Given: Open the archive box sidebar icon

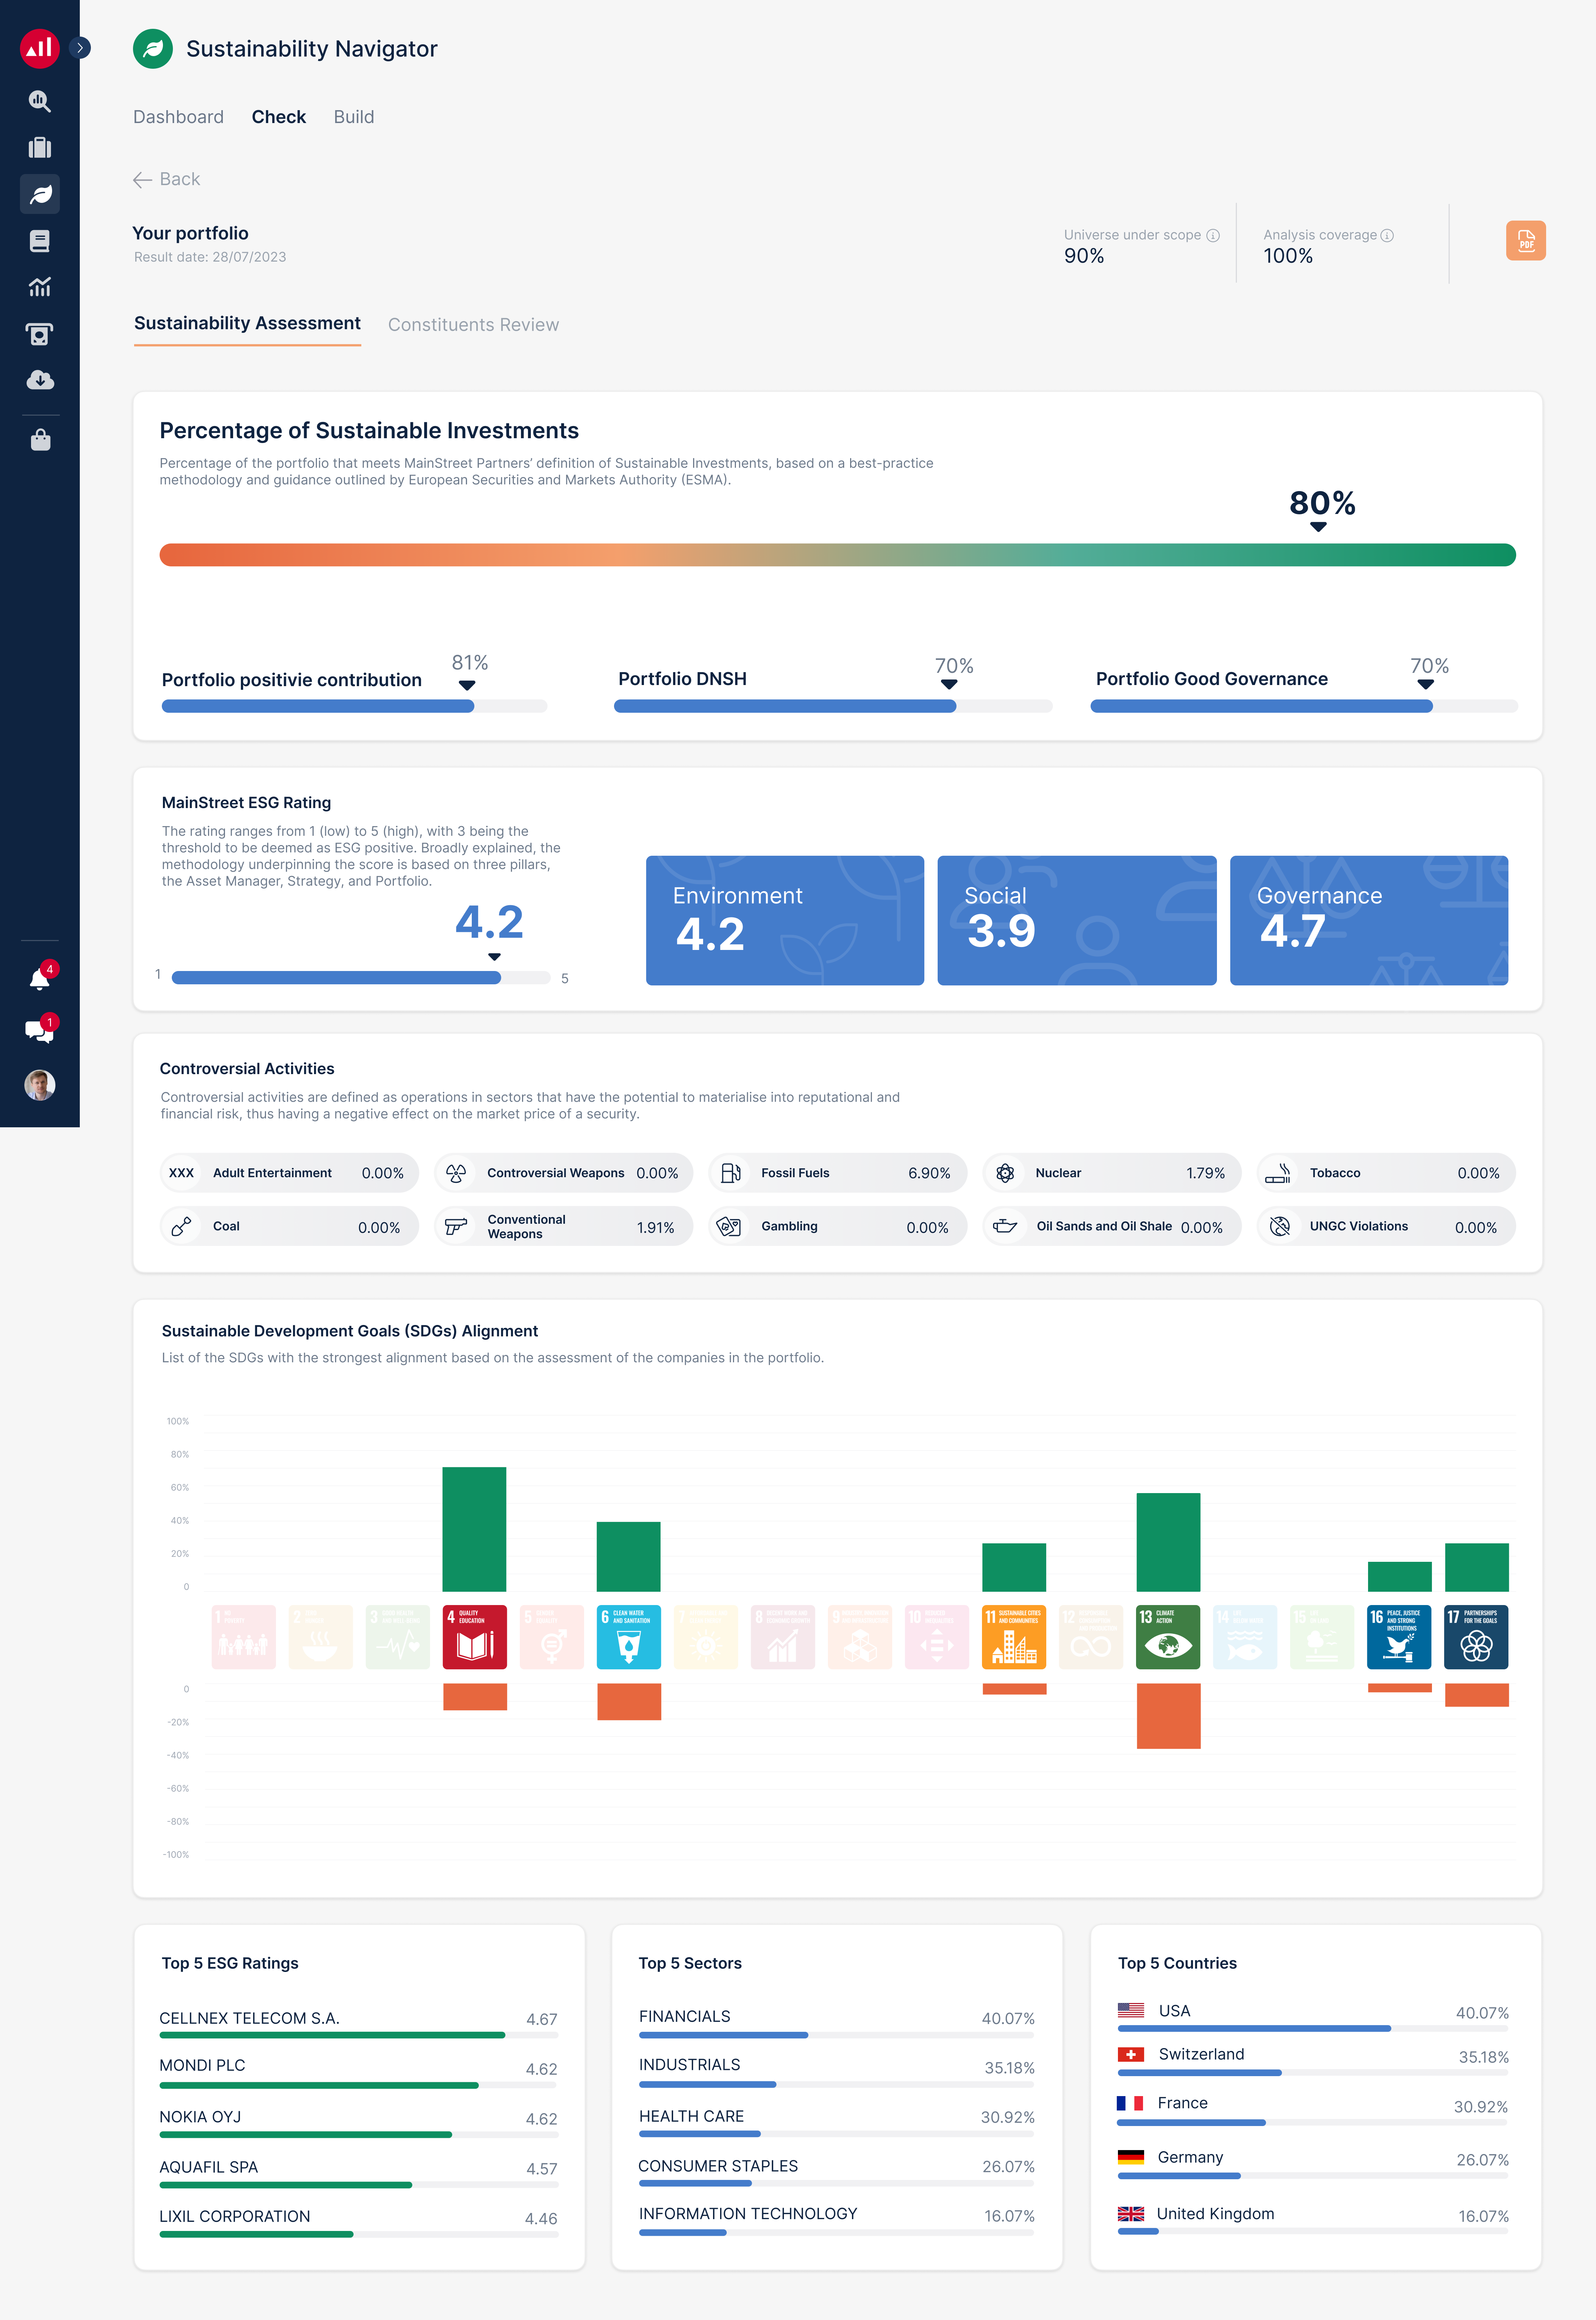Looking at the screenshot, I should (40, 334).
